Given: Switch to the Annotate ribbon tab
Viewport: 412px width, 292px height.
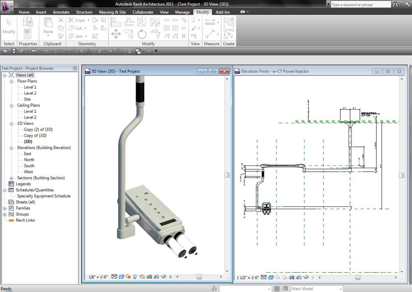Looking at the screenshot, I should (61, 12).
